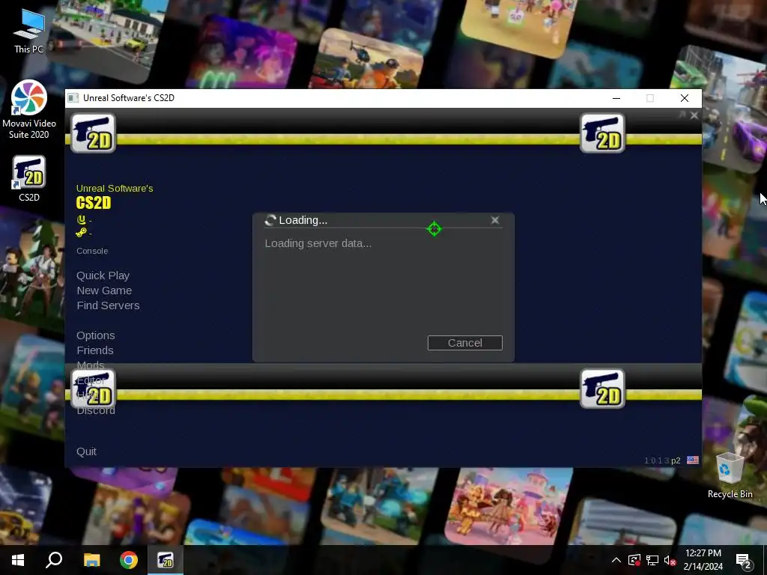Click the Steam account icon
This screenshot has width=767, height=575.
pos(81,232)
